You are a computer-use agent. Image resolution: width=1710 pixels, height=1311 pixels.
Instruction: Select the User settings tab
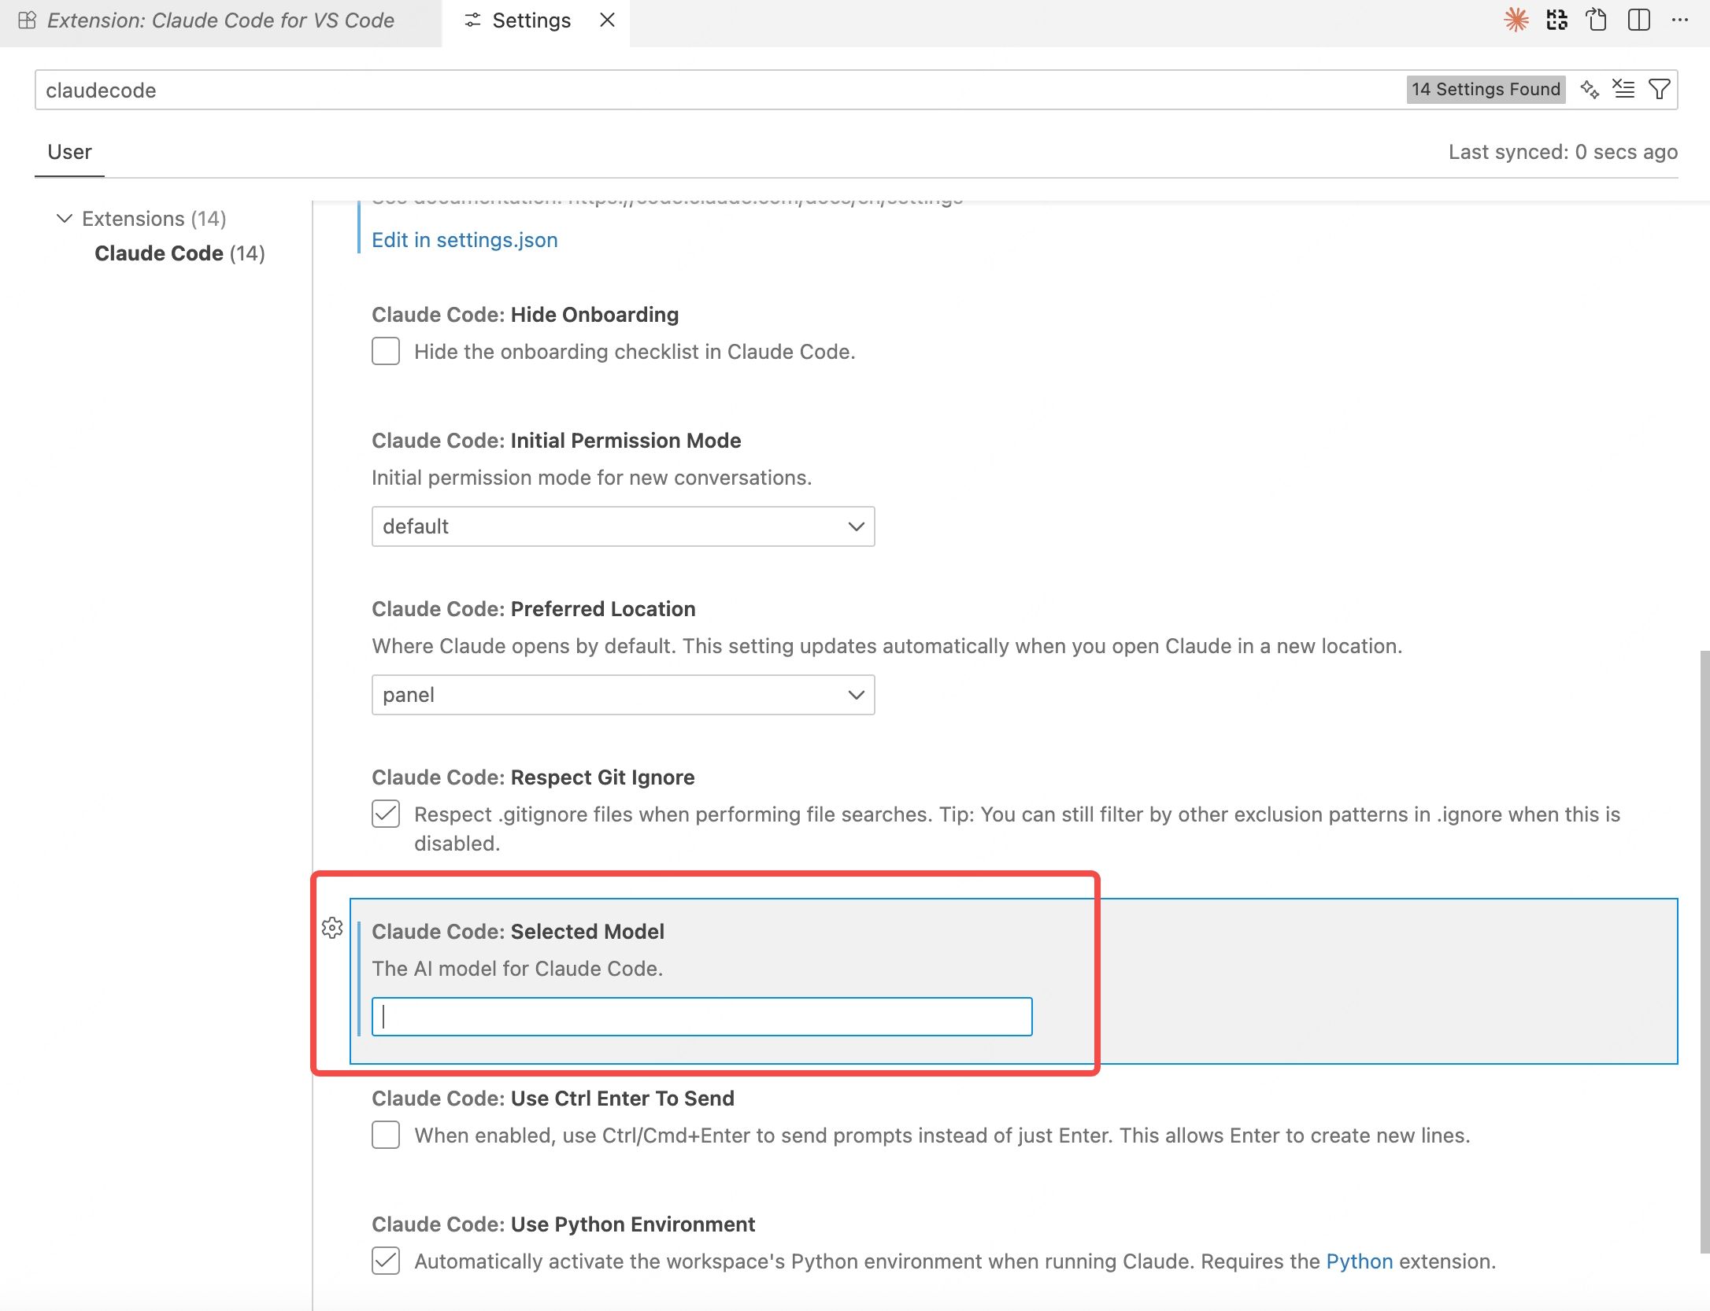click(x=69, y=152)
